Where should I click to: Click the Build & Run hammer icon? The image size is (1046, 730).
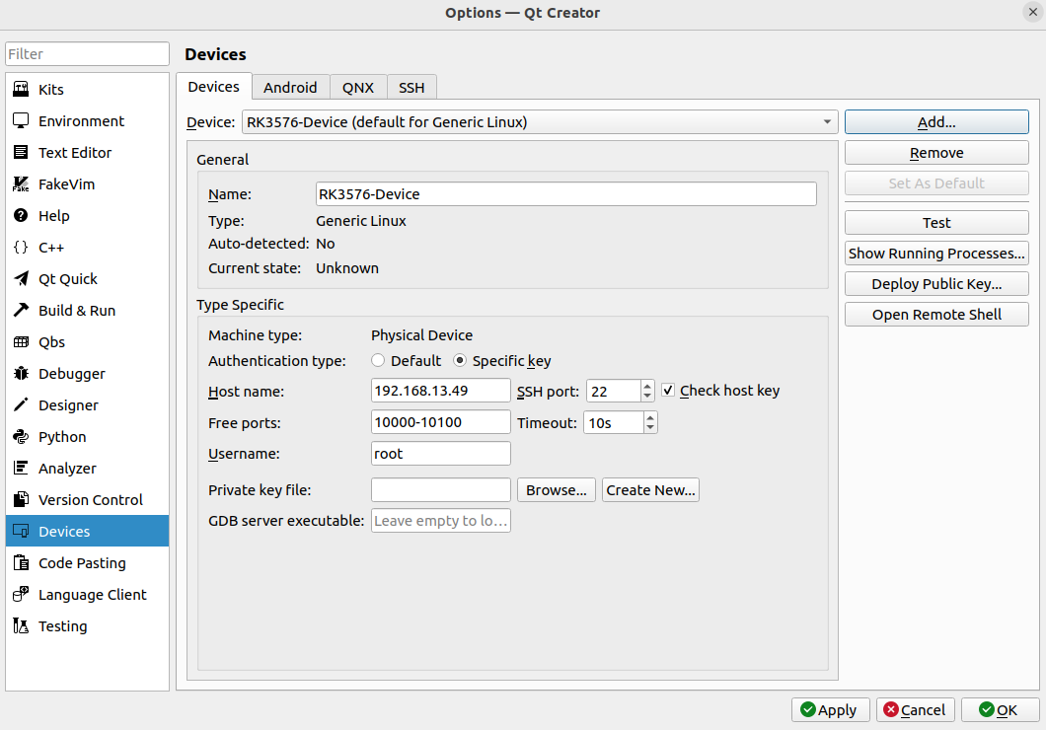(22, 310)
